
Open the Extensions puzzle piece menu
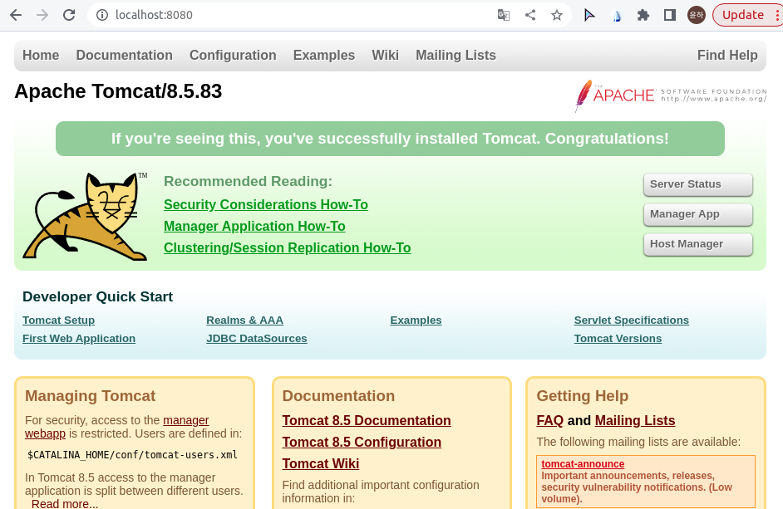(643, 15)
